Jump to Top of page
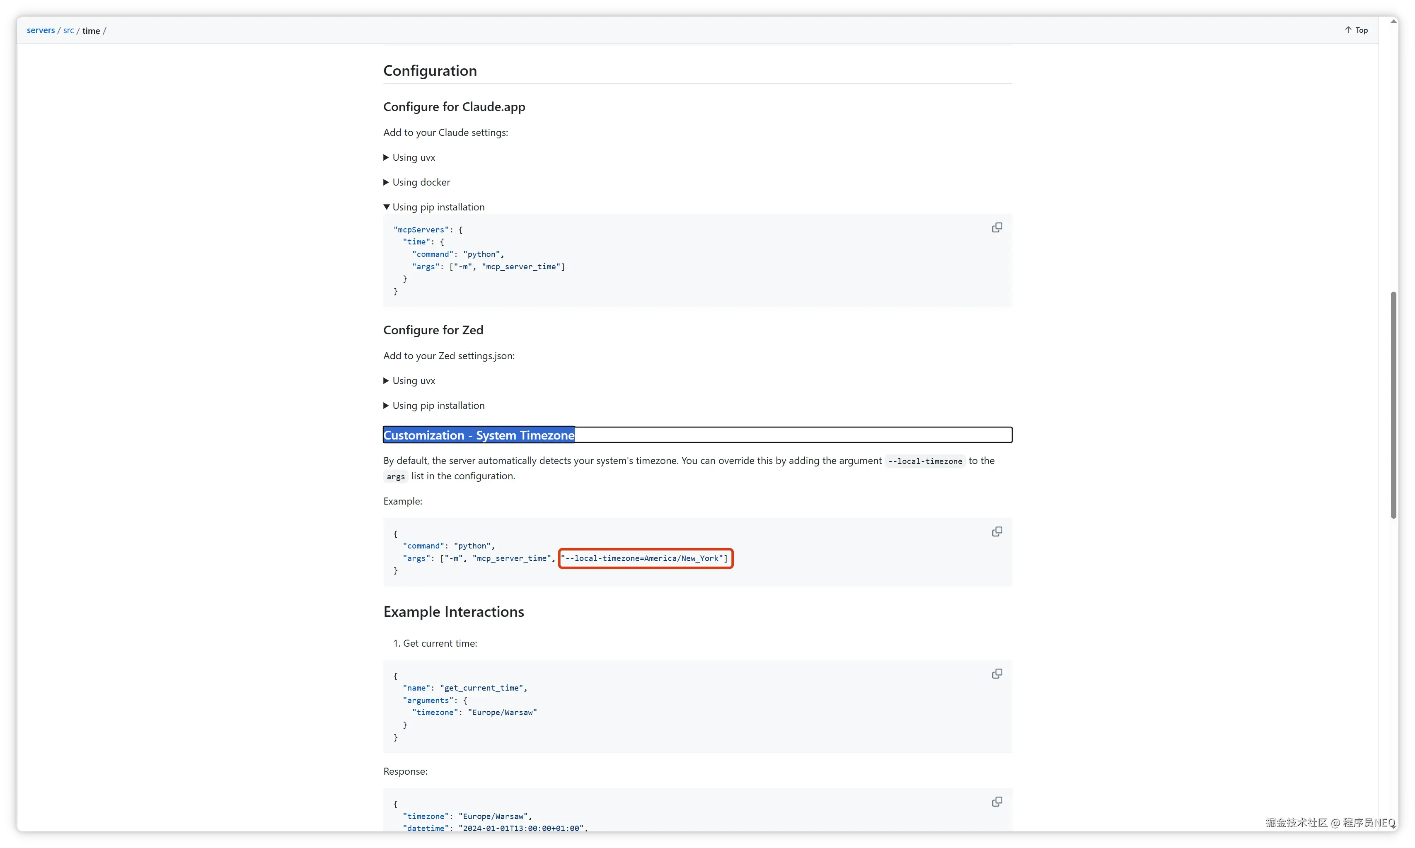 1361,30
